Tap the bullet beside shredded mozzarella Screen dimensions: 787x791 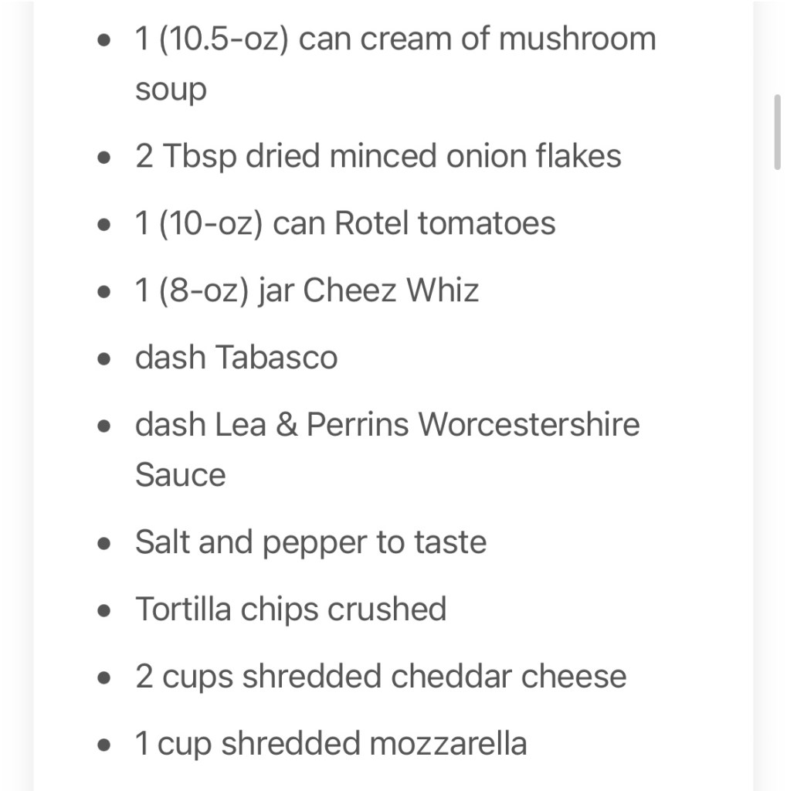[105, 745]
